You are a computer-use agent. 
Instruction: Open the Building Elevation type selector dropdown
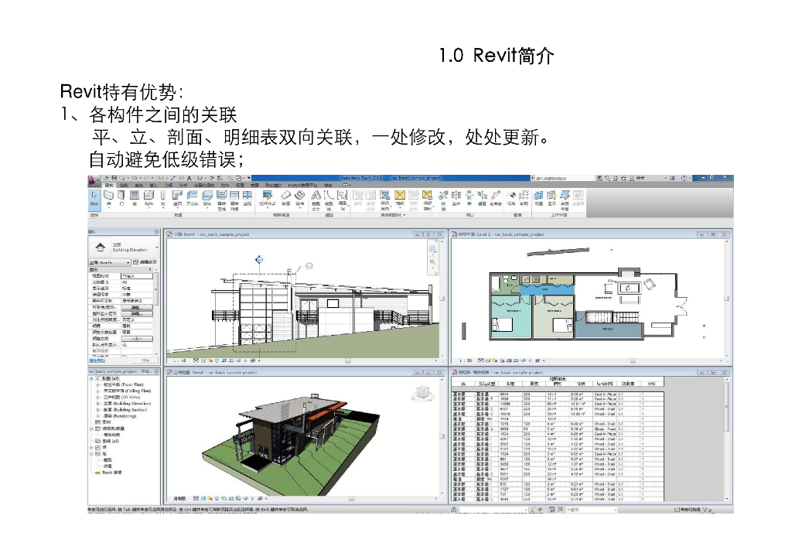click(157, 248)
